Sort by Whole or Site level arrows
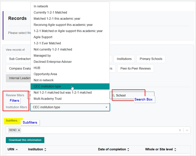This screenshot has width=196, height=156. (175, 150)
